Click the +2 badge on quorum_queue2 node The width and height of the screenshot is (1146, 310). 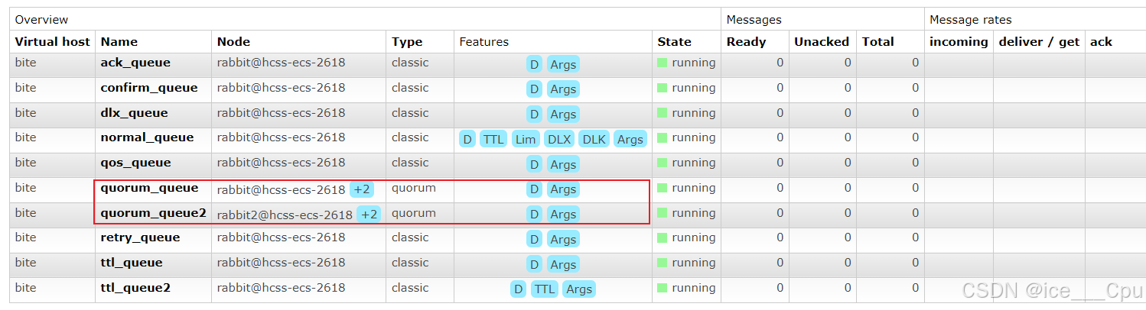coord(369,214)
